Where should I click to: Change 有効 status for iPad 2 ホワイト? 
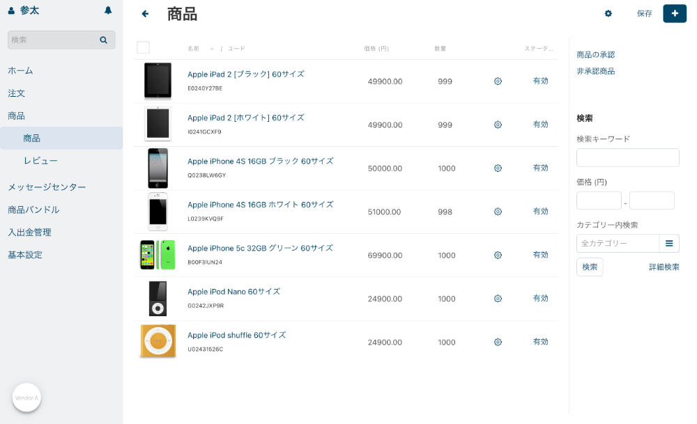click(541, 125)
